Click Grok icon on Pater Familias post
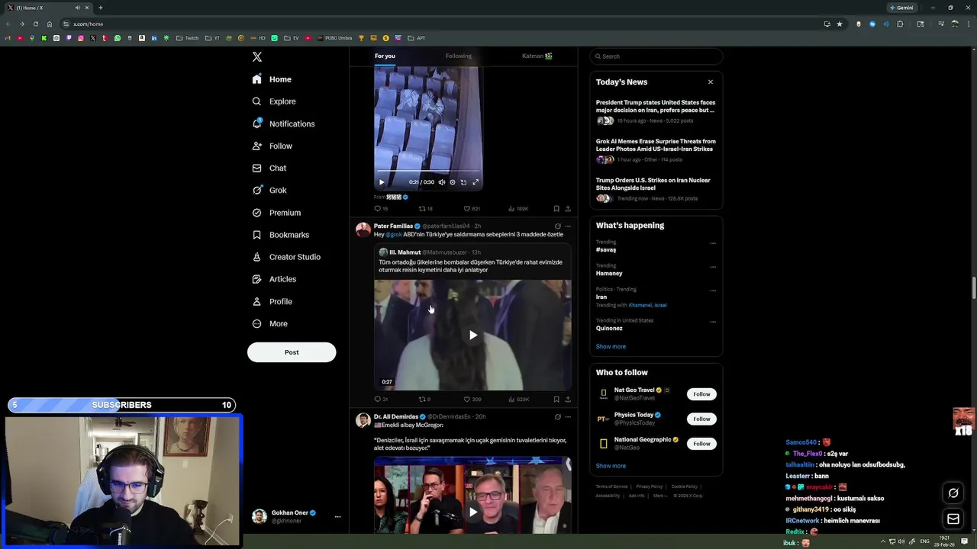This screenshot has width=977, height=549. pos(557,226)
